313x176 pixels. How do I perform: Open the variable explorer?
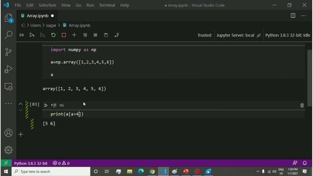click(x=95, y=35)
